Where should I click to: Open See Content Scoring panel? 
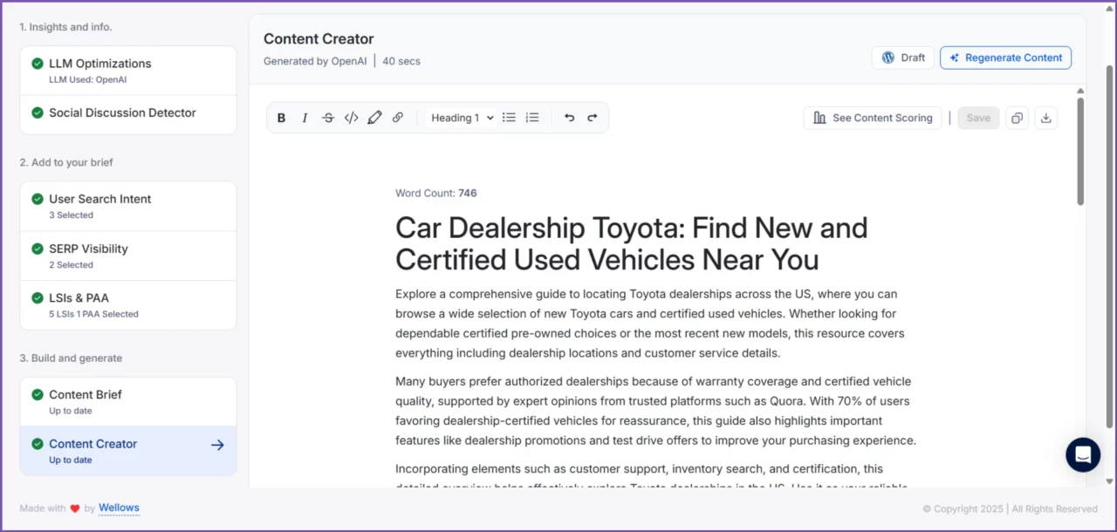(x=873, y=118)
